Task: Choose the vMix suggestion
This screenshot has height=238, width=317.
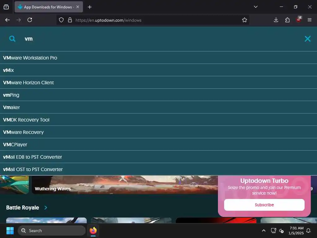Action: pos(158,70)
